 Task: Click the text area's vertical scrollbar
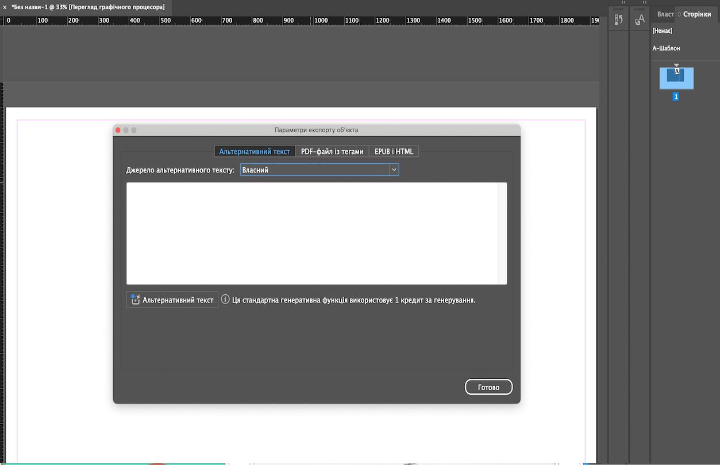pyautogui.click(x=502, y=233)
